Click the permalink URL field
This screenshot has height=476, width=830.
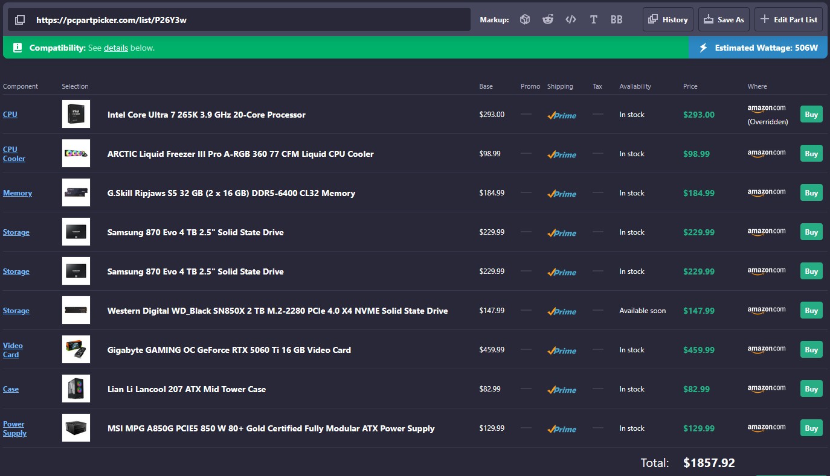click(239, 19)
